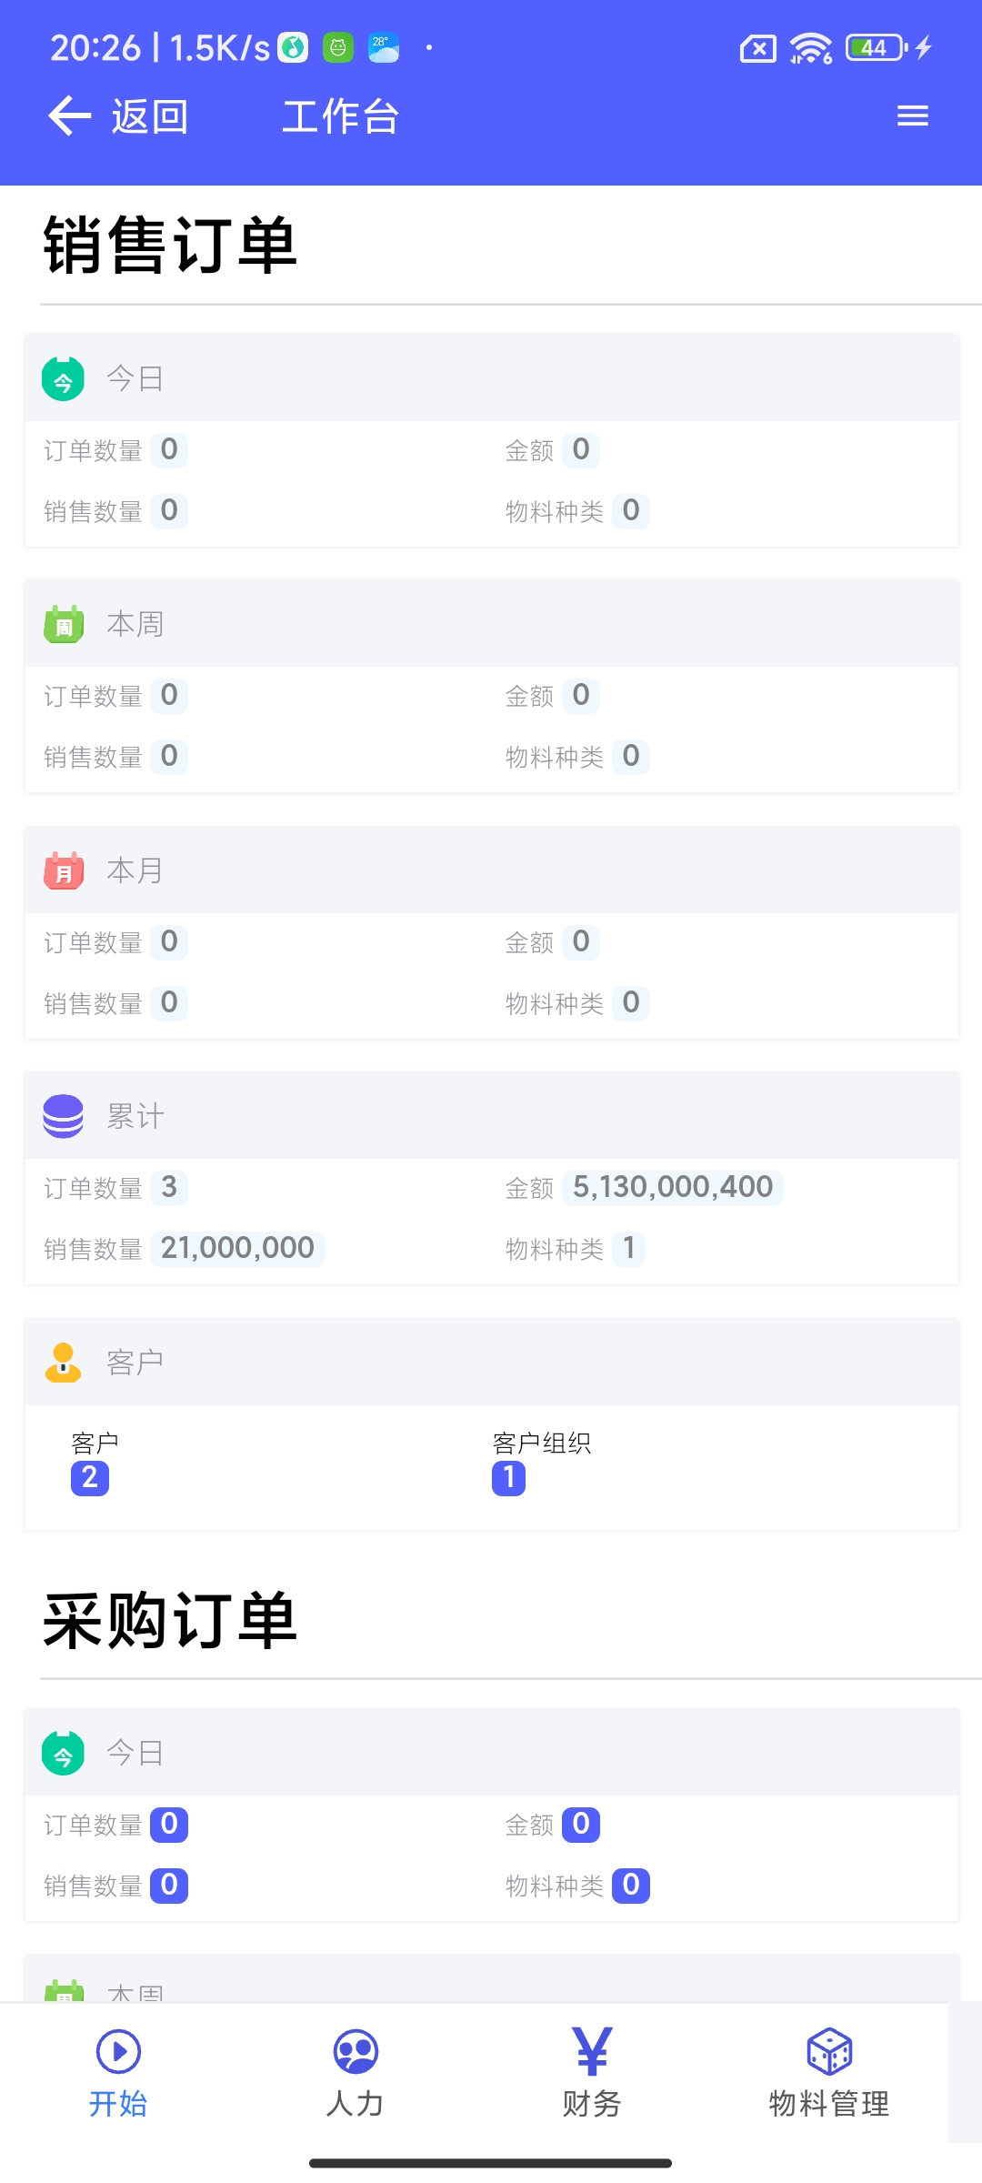The image size is (982, 2183).
Task: Tap the green 今日 icon under 销售订单
Action: click(63, 378)
